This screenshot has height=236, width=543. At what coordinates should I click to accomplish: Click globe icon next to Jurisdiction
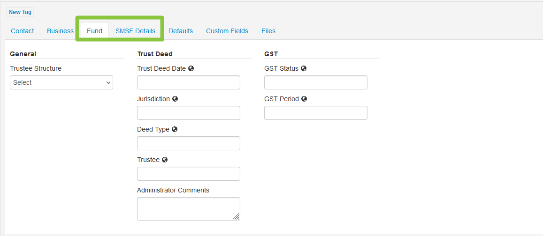(175, 99)
